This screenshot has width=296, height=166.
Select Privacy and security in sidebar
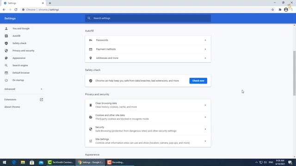coord(24,51)
